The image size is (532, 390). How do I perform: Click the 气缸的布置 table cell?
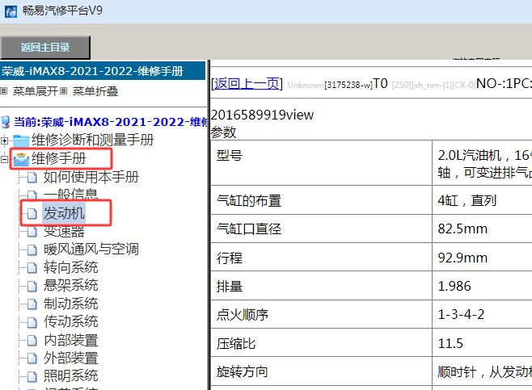pos(321,200)
